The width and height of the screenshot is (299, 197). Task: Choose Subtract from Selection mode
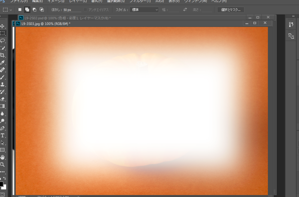point(34,10)
